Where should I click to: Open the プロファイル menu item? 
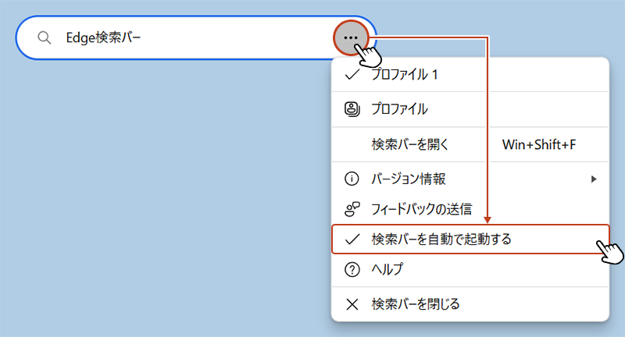coord(470,109)
